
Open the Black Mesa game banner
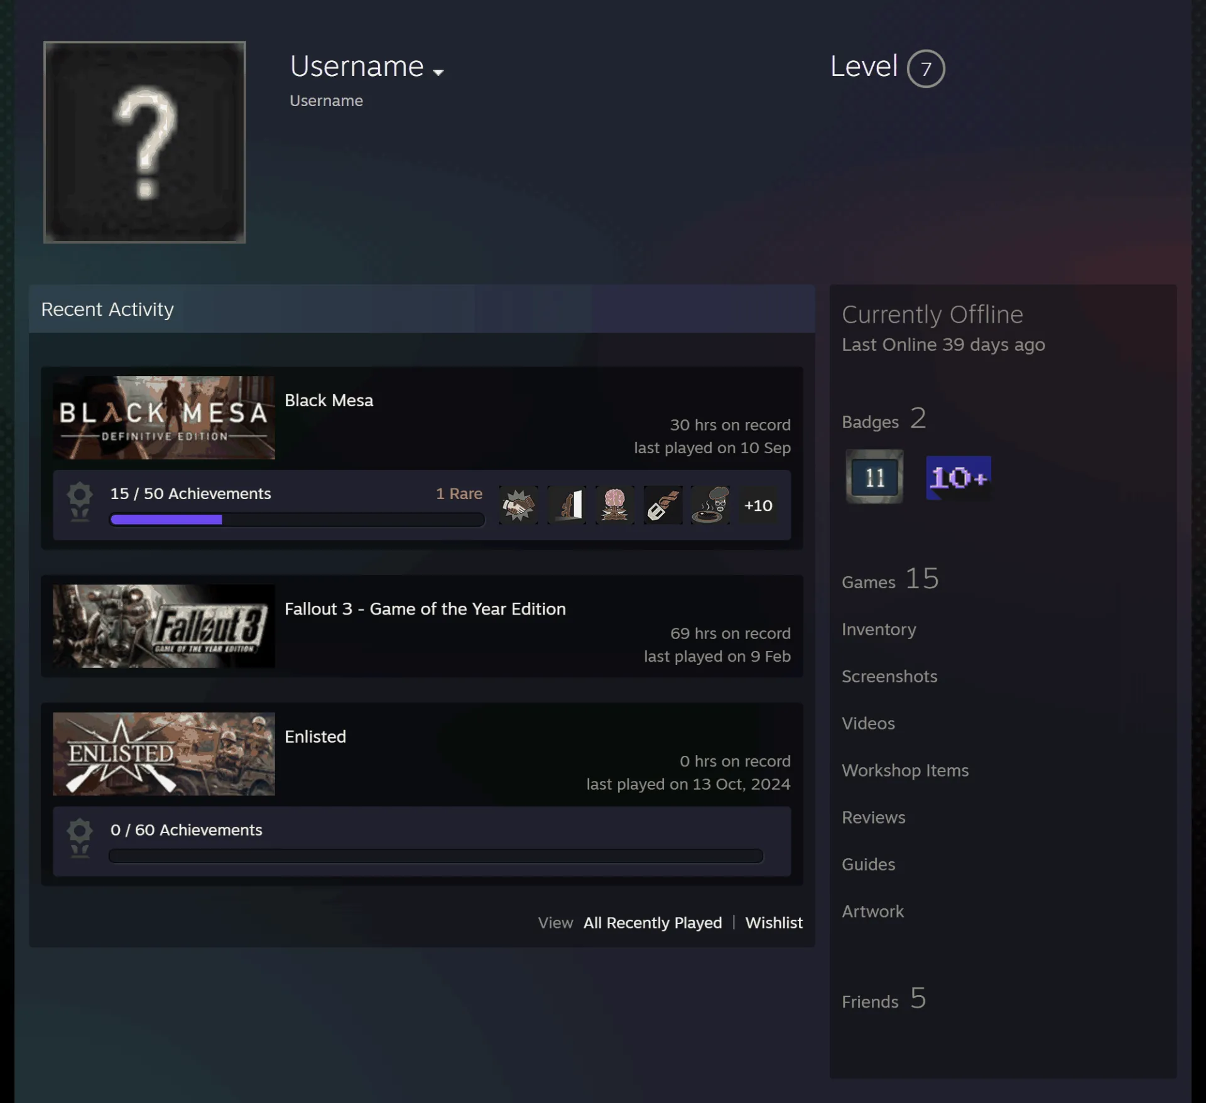pos(164,417)
